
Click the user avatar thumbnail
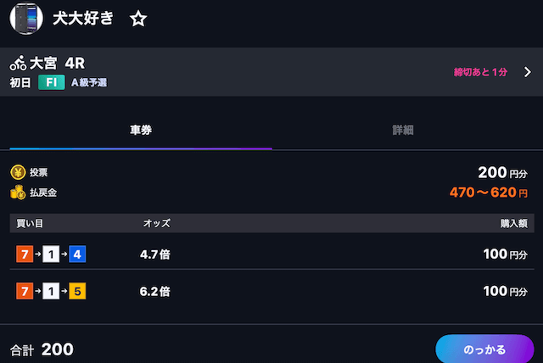coord(26,18)
